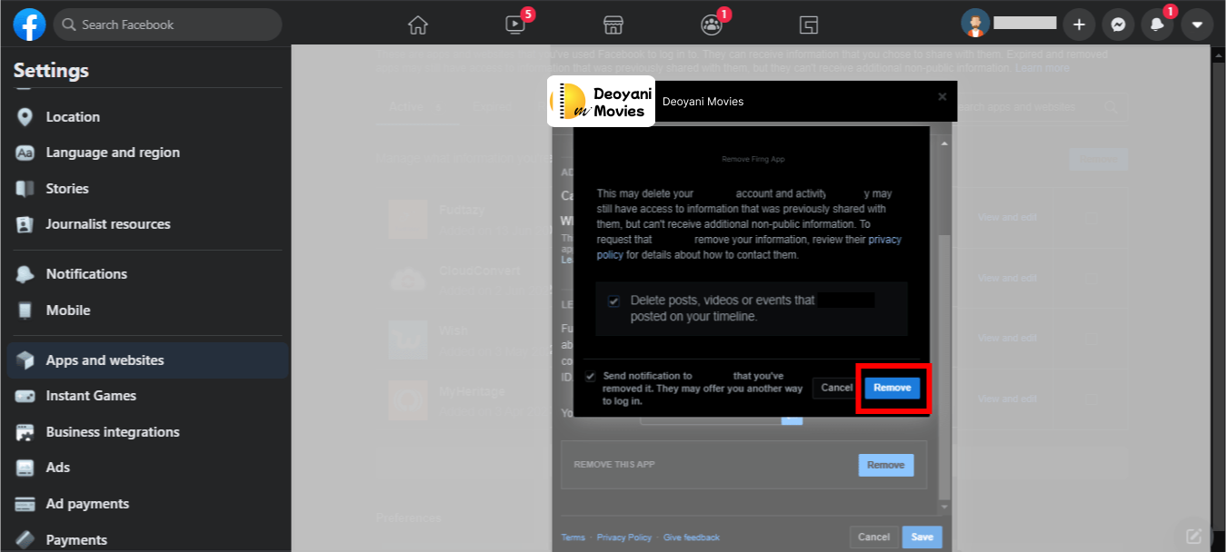Click the Search Facebook field

(x=168, y=25)
